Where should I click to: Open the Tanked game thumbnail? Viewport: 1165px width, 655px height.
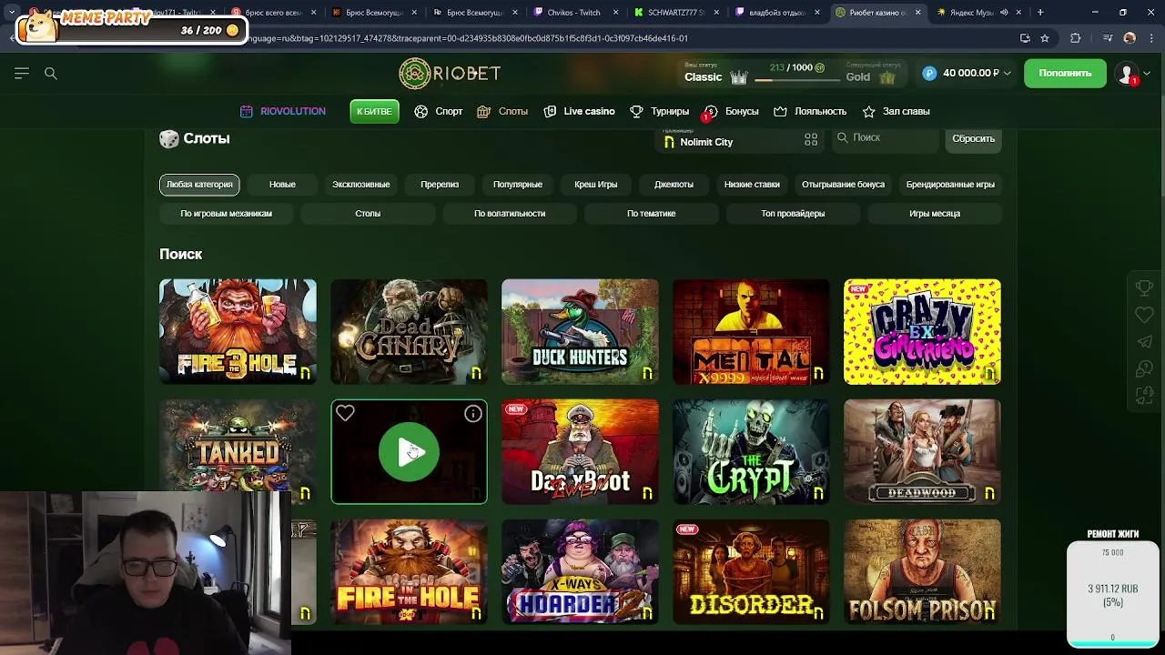[x=238, y=451]
